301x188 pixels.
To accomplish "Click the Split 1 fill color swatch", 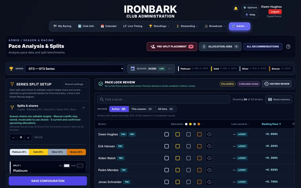I will (67, 166).
